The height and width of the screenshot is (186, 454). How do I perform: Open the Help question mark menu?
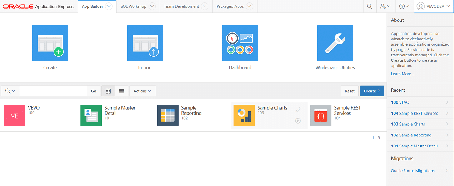404,6
